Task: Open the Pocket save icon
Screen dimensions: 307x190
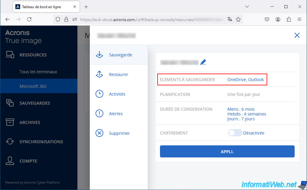Action: [267, 19]
